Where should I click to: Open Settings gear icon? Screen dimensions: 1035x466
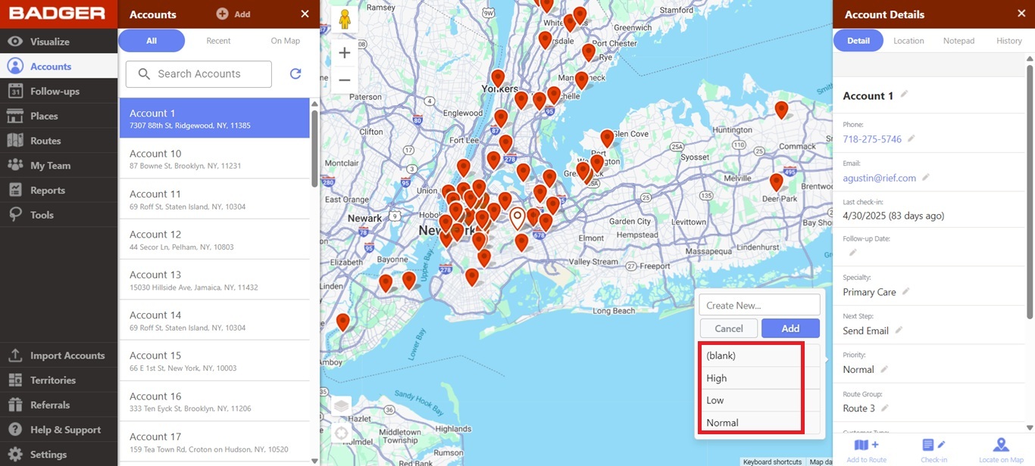pos(15,455)
